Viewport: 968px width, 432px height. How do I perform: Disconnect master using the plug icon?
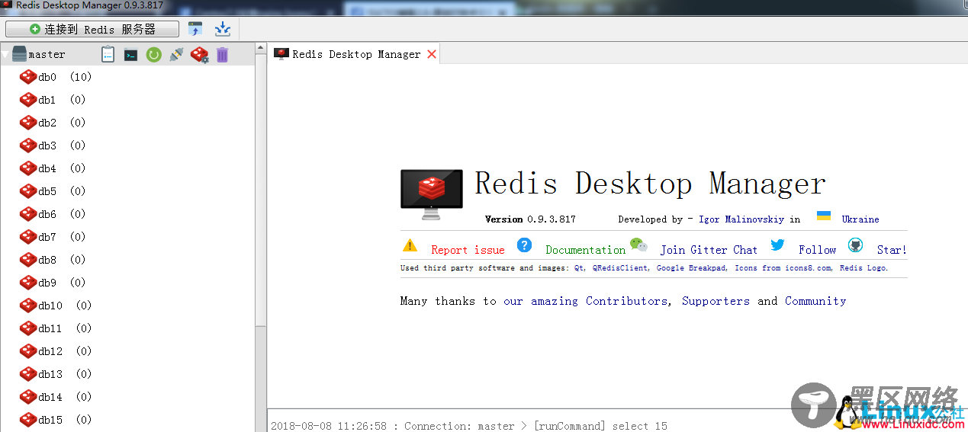coord(176,55)
